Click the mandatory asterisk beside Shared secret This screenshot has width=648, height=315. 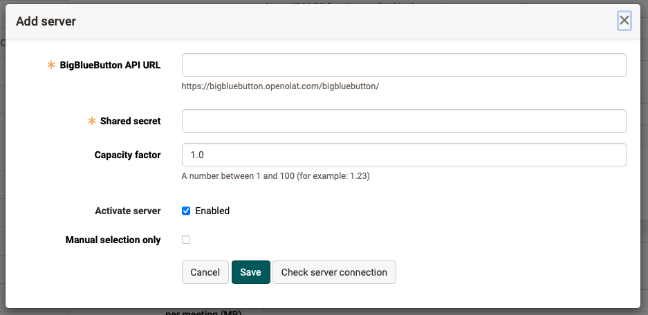(91, 121)
